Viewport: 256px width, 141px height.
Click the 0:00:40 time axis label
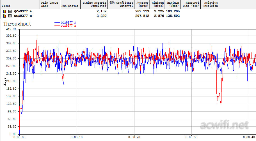click(249, 137)
